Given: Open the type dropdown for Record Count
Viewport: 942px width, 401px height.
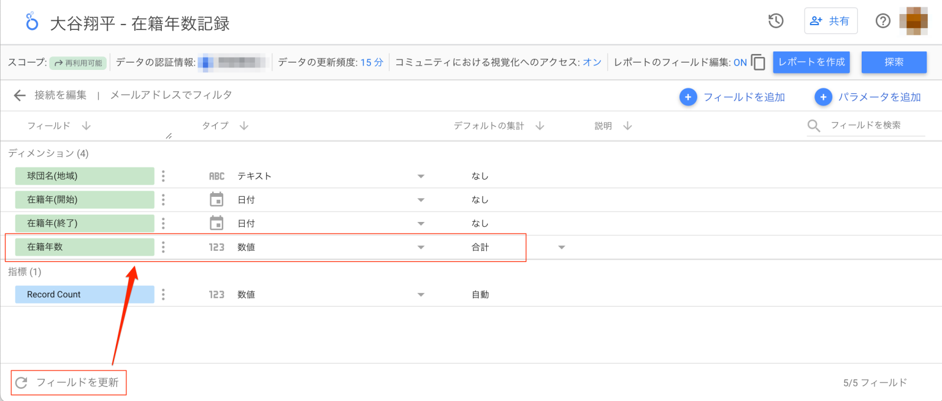Looking at the screenshot, I should point(421,294).
